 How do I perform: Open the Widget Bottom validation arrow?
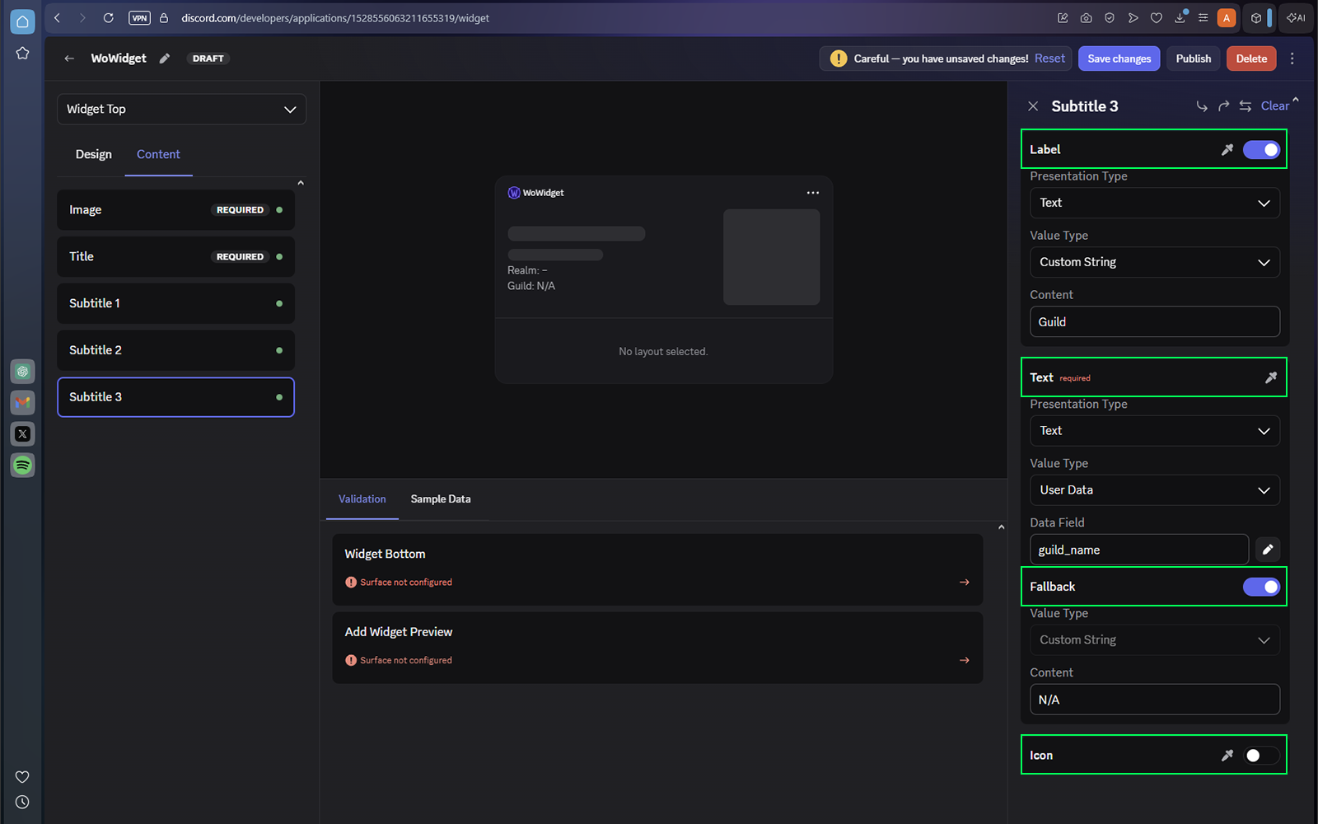click(x=965, y=583)
